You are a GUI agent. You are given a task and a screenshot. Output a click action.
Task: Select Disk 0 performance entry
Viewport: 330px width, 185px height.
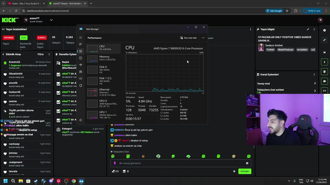(103, 70)
